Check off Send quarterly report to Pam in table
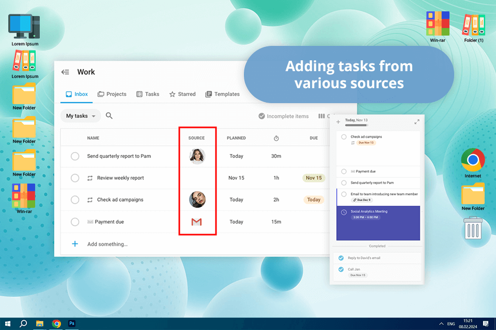The width and height of the screenshot is (496, 330). [75, 156]
